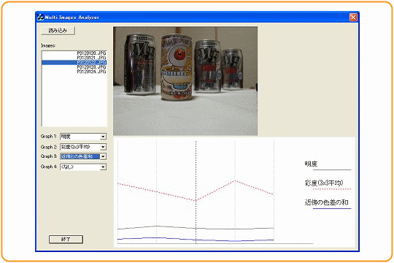Image resolution: width=394 pixels, height=263 pixels.
Task: Click the 彩度(3x3平均) legend entry
Action: click(x=324, y=183)
